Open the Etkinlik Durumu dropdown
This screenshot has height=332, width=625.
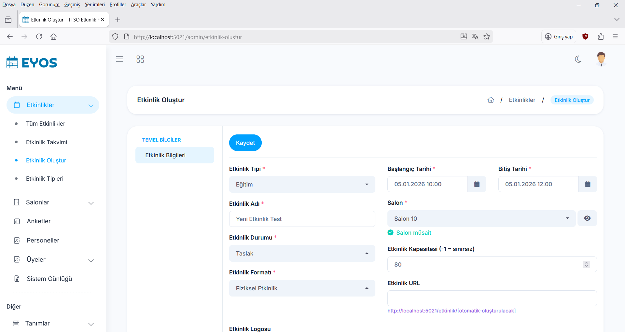(302, 254)
